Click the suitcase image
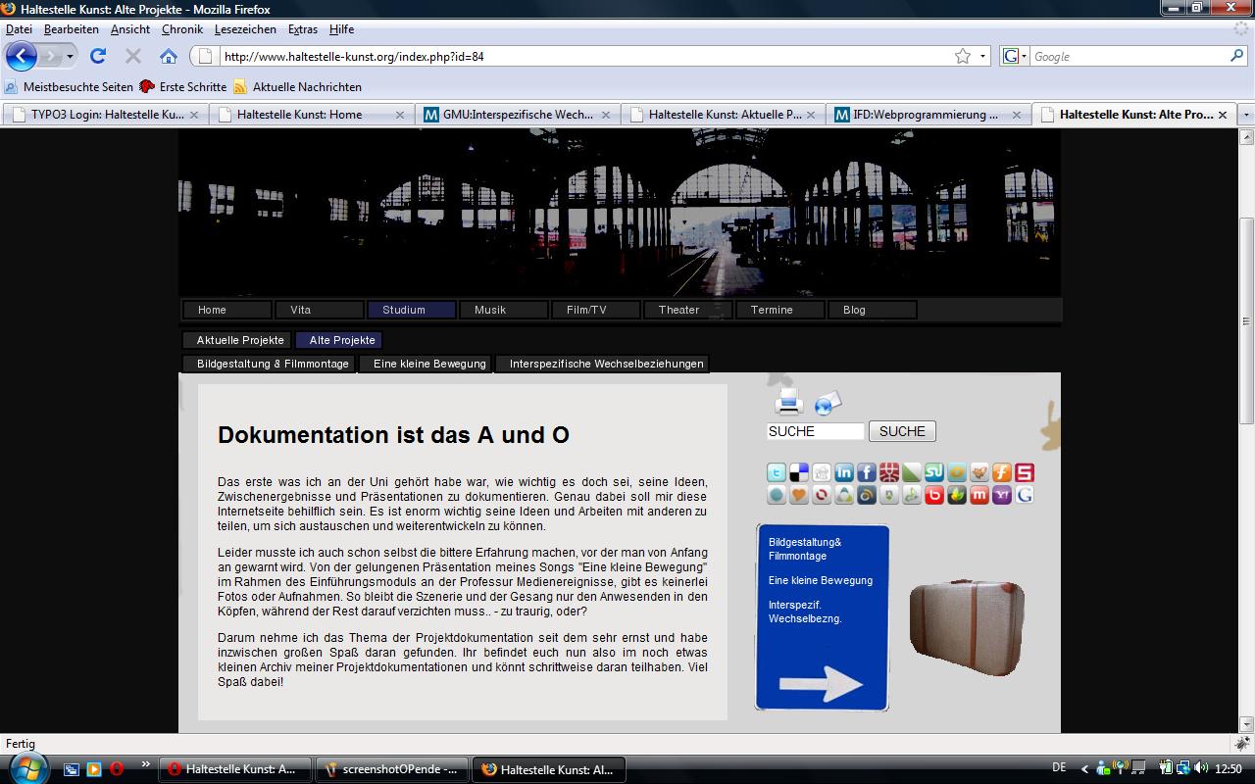 (967, 627)
